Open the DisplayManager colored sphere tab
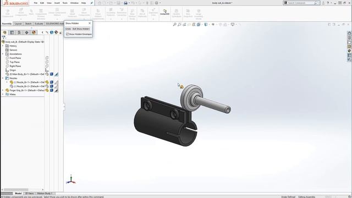 (34, 32)
